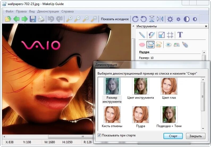Increase brightness with the large sun icon
This screenshot has height=147, width=211.
pyautogui.click(x=170, y=19)
